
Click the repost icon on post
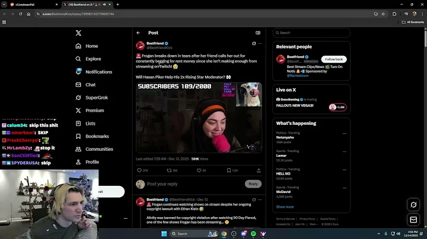coord(169,170)
